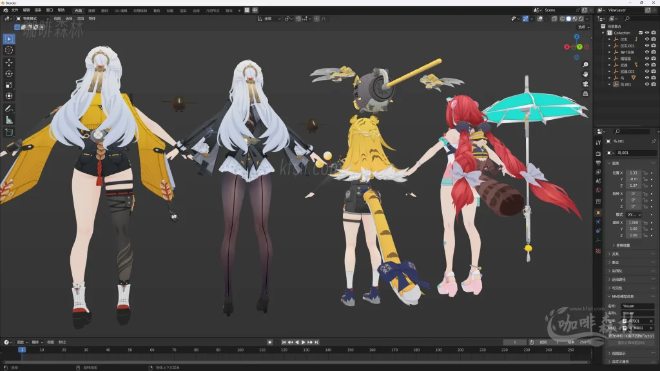
Task: Open the Output properties tab
Action: 598,163
